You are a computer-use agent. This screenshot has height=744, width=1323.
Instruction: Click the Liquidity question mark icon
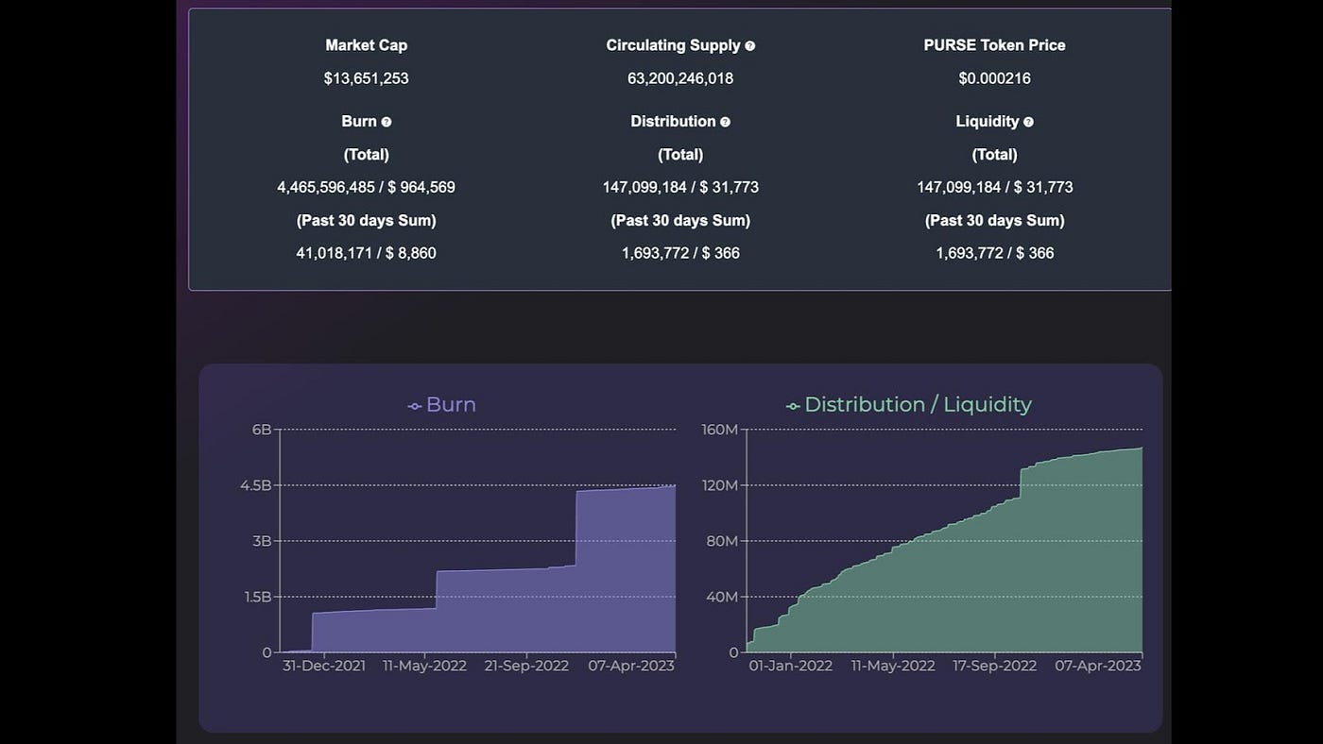pos(1028,122)
